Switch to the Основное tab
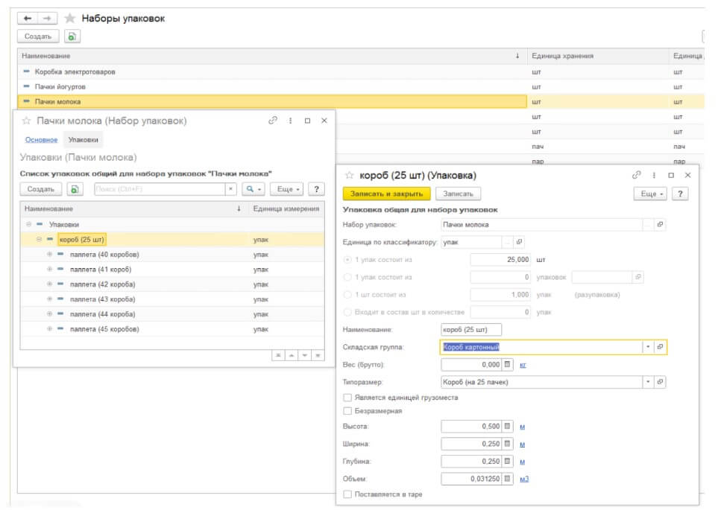Viewport: 721px width, 510px height. pyautogui.click(x=41, y=140)
